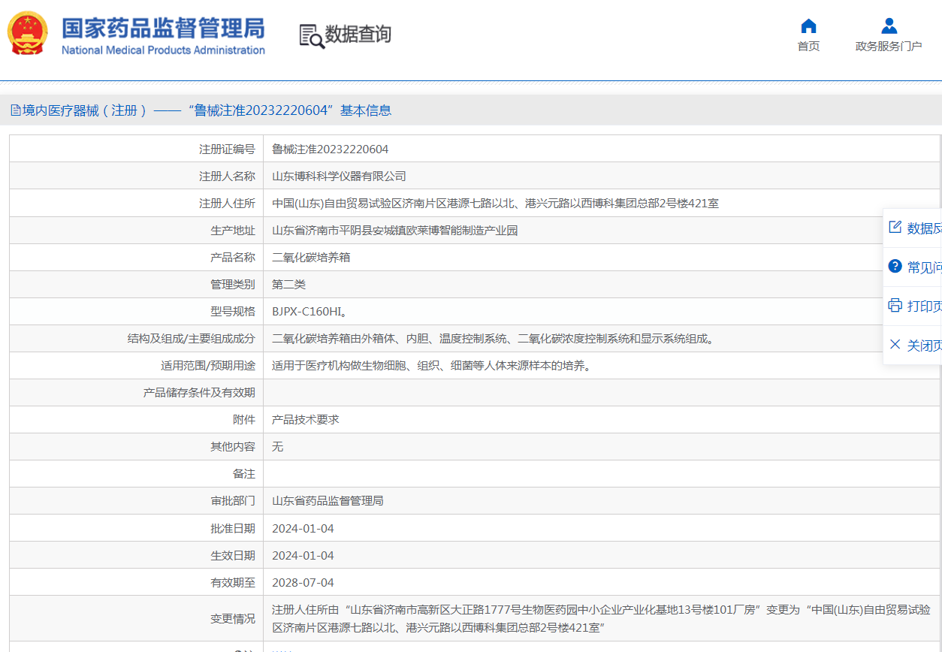Viewport: 942px width, 652px height.
Task: Click the national emblem logo icon
Action: pyautogui.click(x=28, y=33)
